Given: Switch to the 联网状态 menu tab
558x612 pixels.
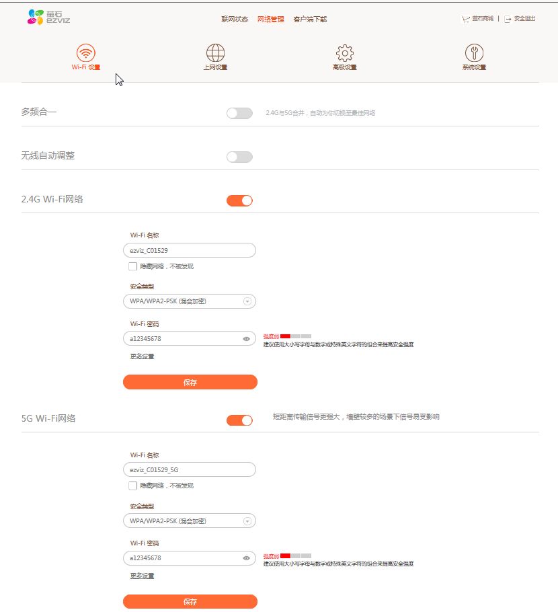Looking at the screenshot, I should (235, 19).
